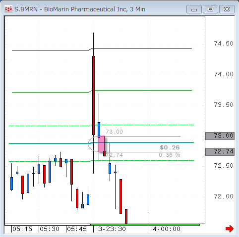Click the 73.00 price marker on axis

pyautogui.click(x=220, y=136)
